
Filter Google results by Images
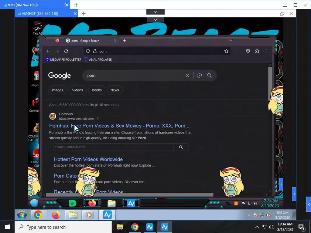[x=57, y=90]
